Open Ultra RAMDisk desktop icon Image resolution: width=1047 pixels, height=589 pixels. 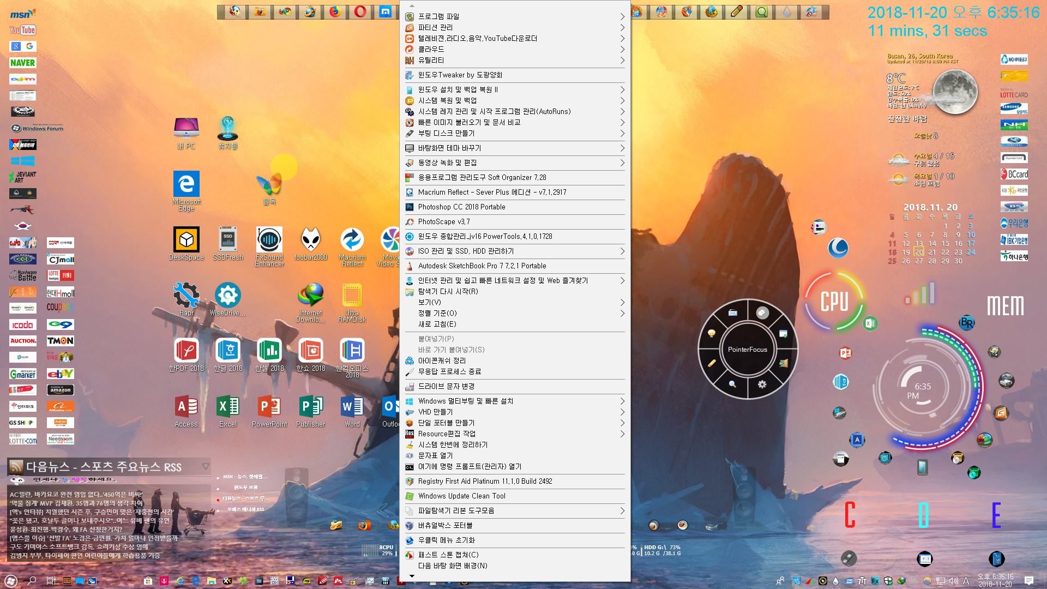click(x=352, y=302)
